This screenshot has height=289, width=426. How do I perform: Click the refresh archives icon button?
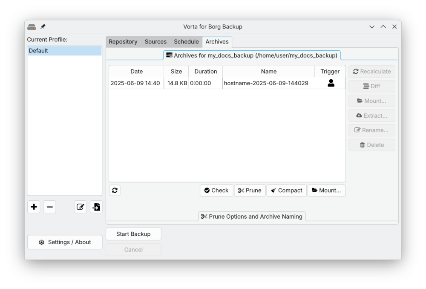coord(115,191)
